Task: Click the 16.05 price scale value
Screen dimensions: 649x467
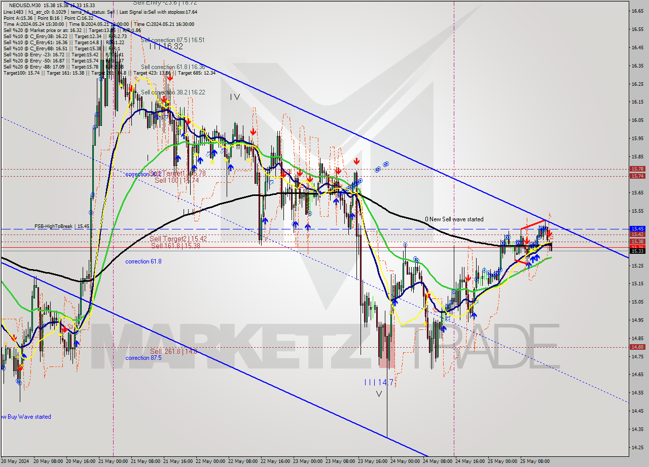Action: [x=637, y=120]
